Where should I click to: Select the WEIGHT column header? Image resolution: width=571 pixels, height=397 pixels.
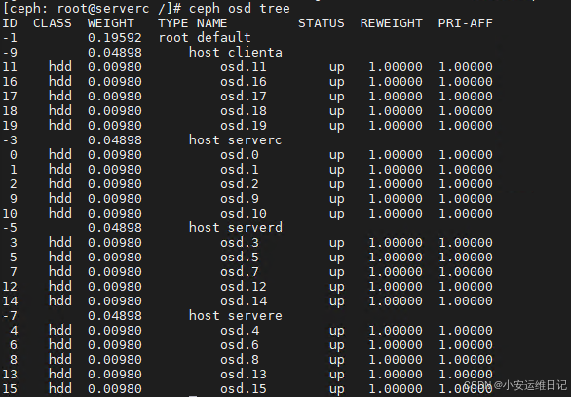[111, 23]
